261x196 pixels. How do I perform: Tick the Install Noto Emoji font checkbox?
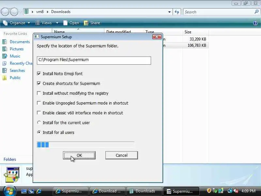[39, 73]
